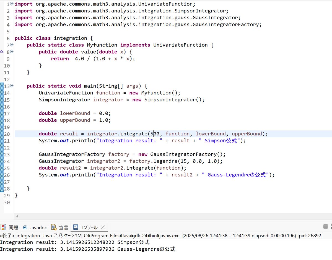Click the " Simpson公式" string on line 21
The height and width of the screenshot is (260, 332).
tap(221, 141)
